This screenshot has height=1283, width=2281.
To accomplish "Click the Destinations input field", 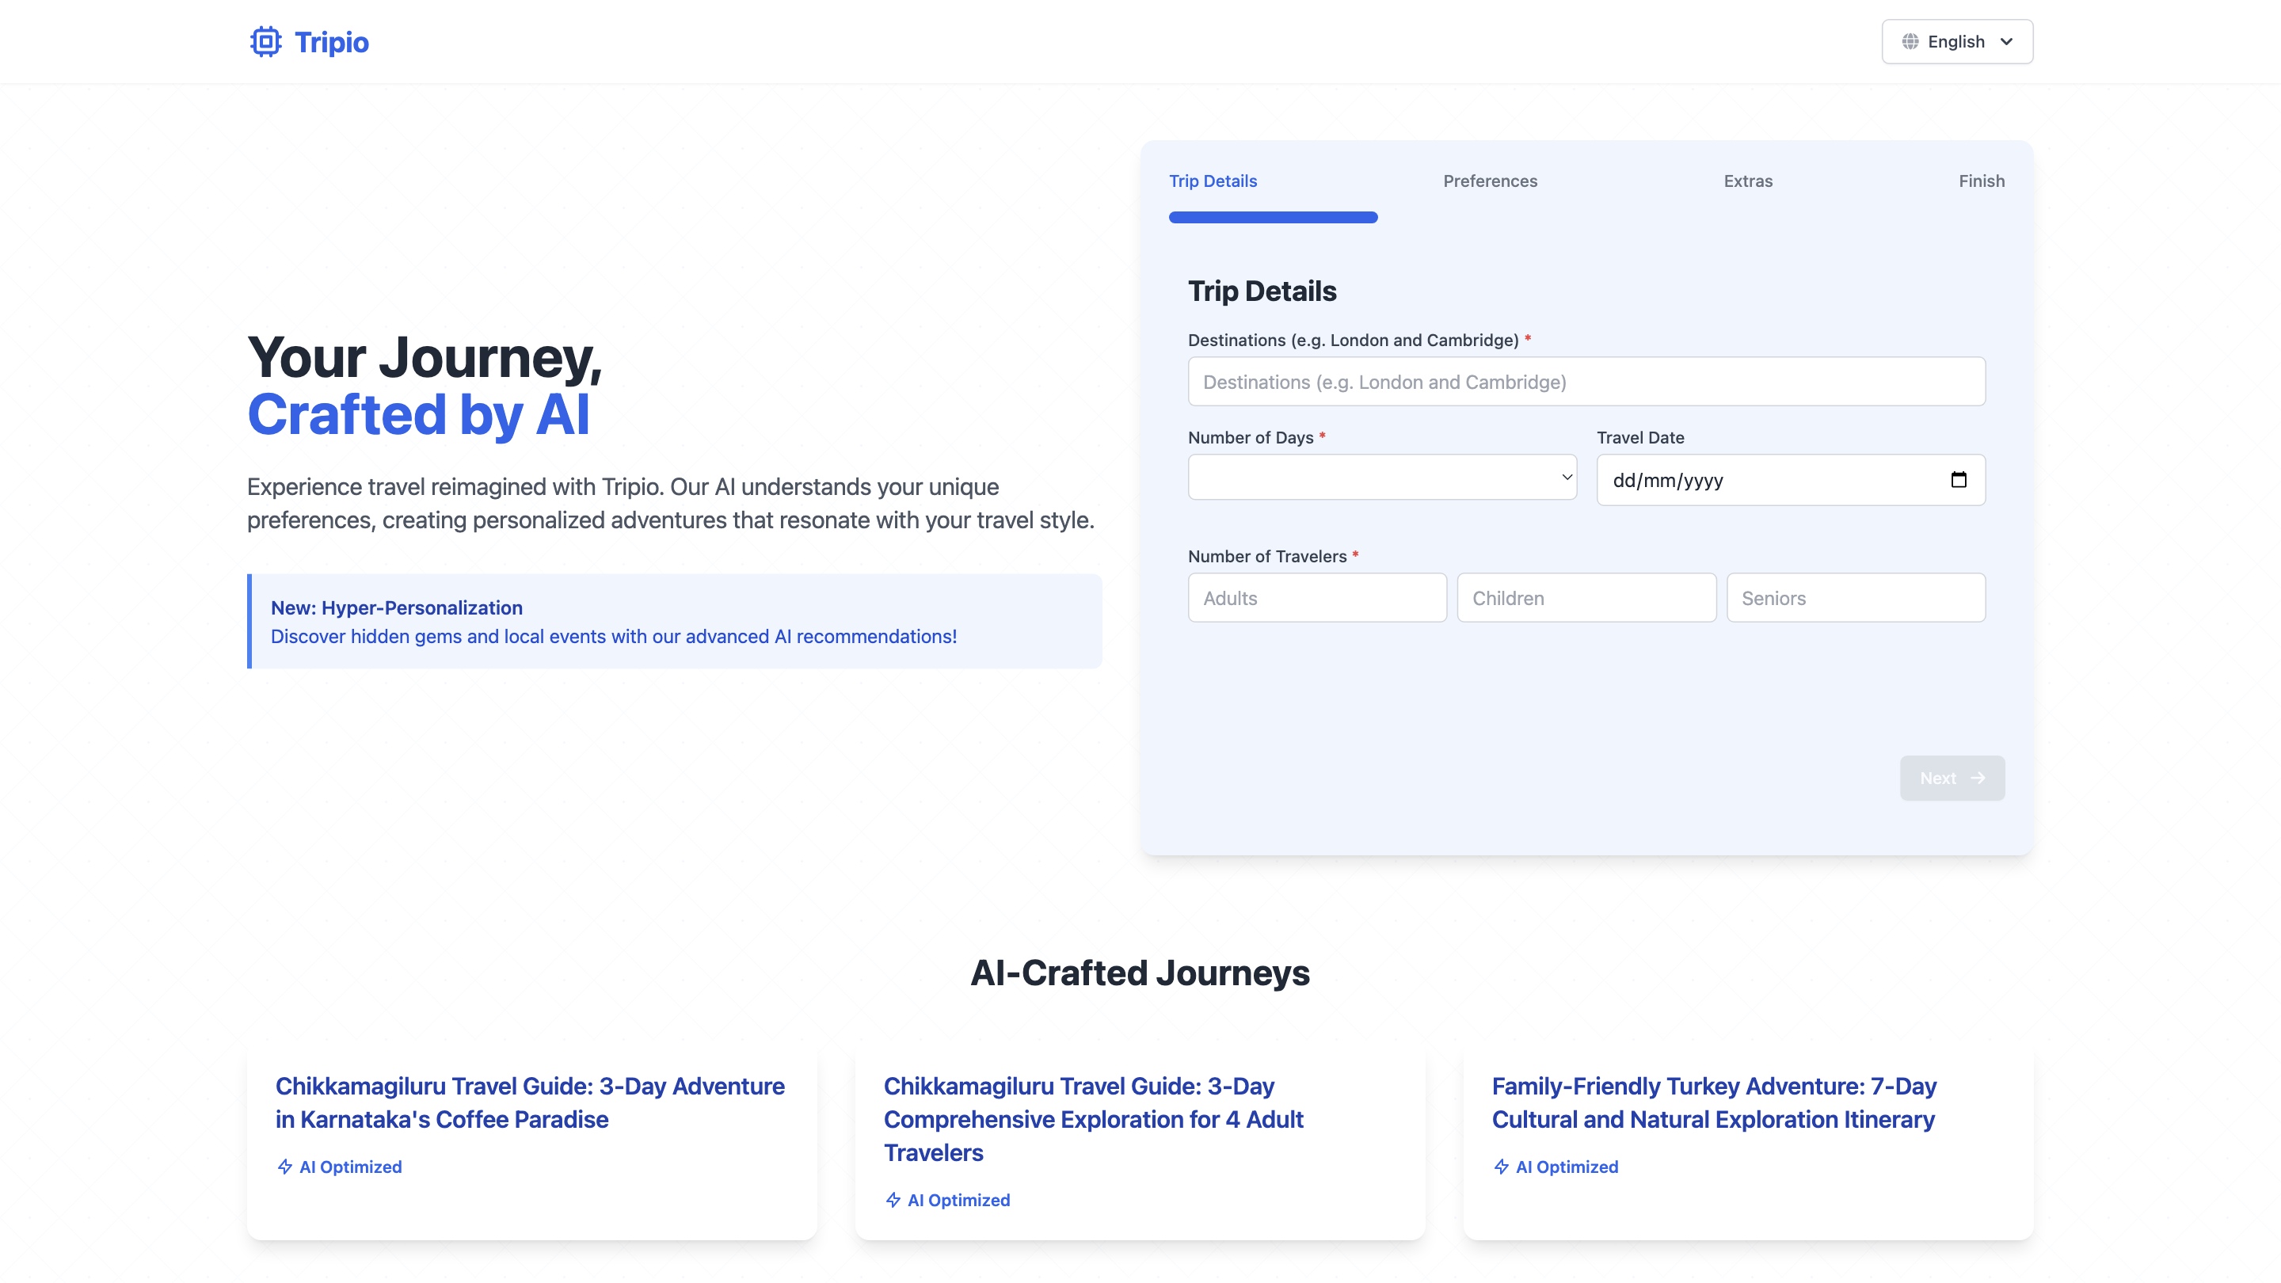I will tap(1586, 382).
